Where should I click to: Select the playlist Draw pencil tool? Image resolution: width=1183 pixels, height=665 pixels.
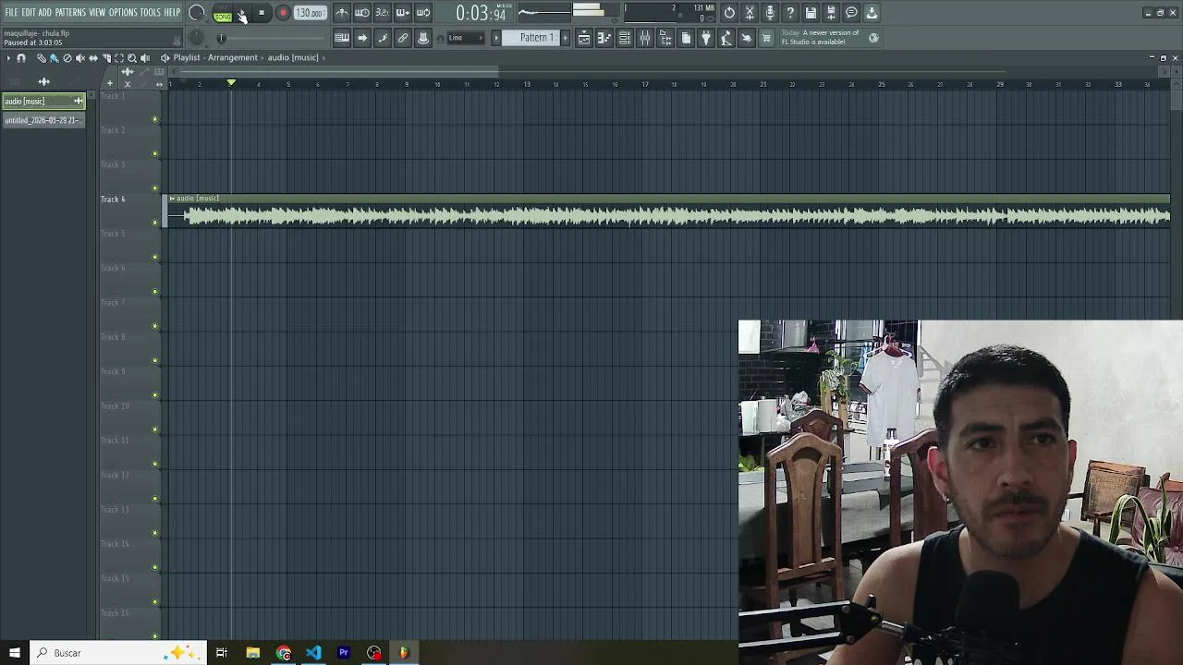[x=42, y=57]
